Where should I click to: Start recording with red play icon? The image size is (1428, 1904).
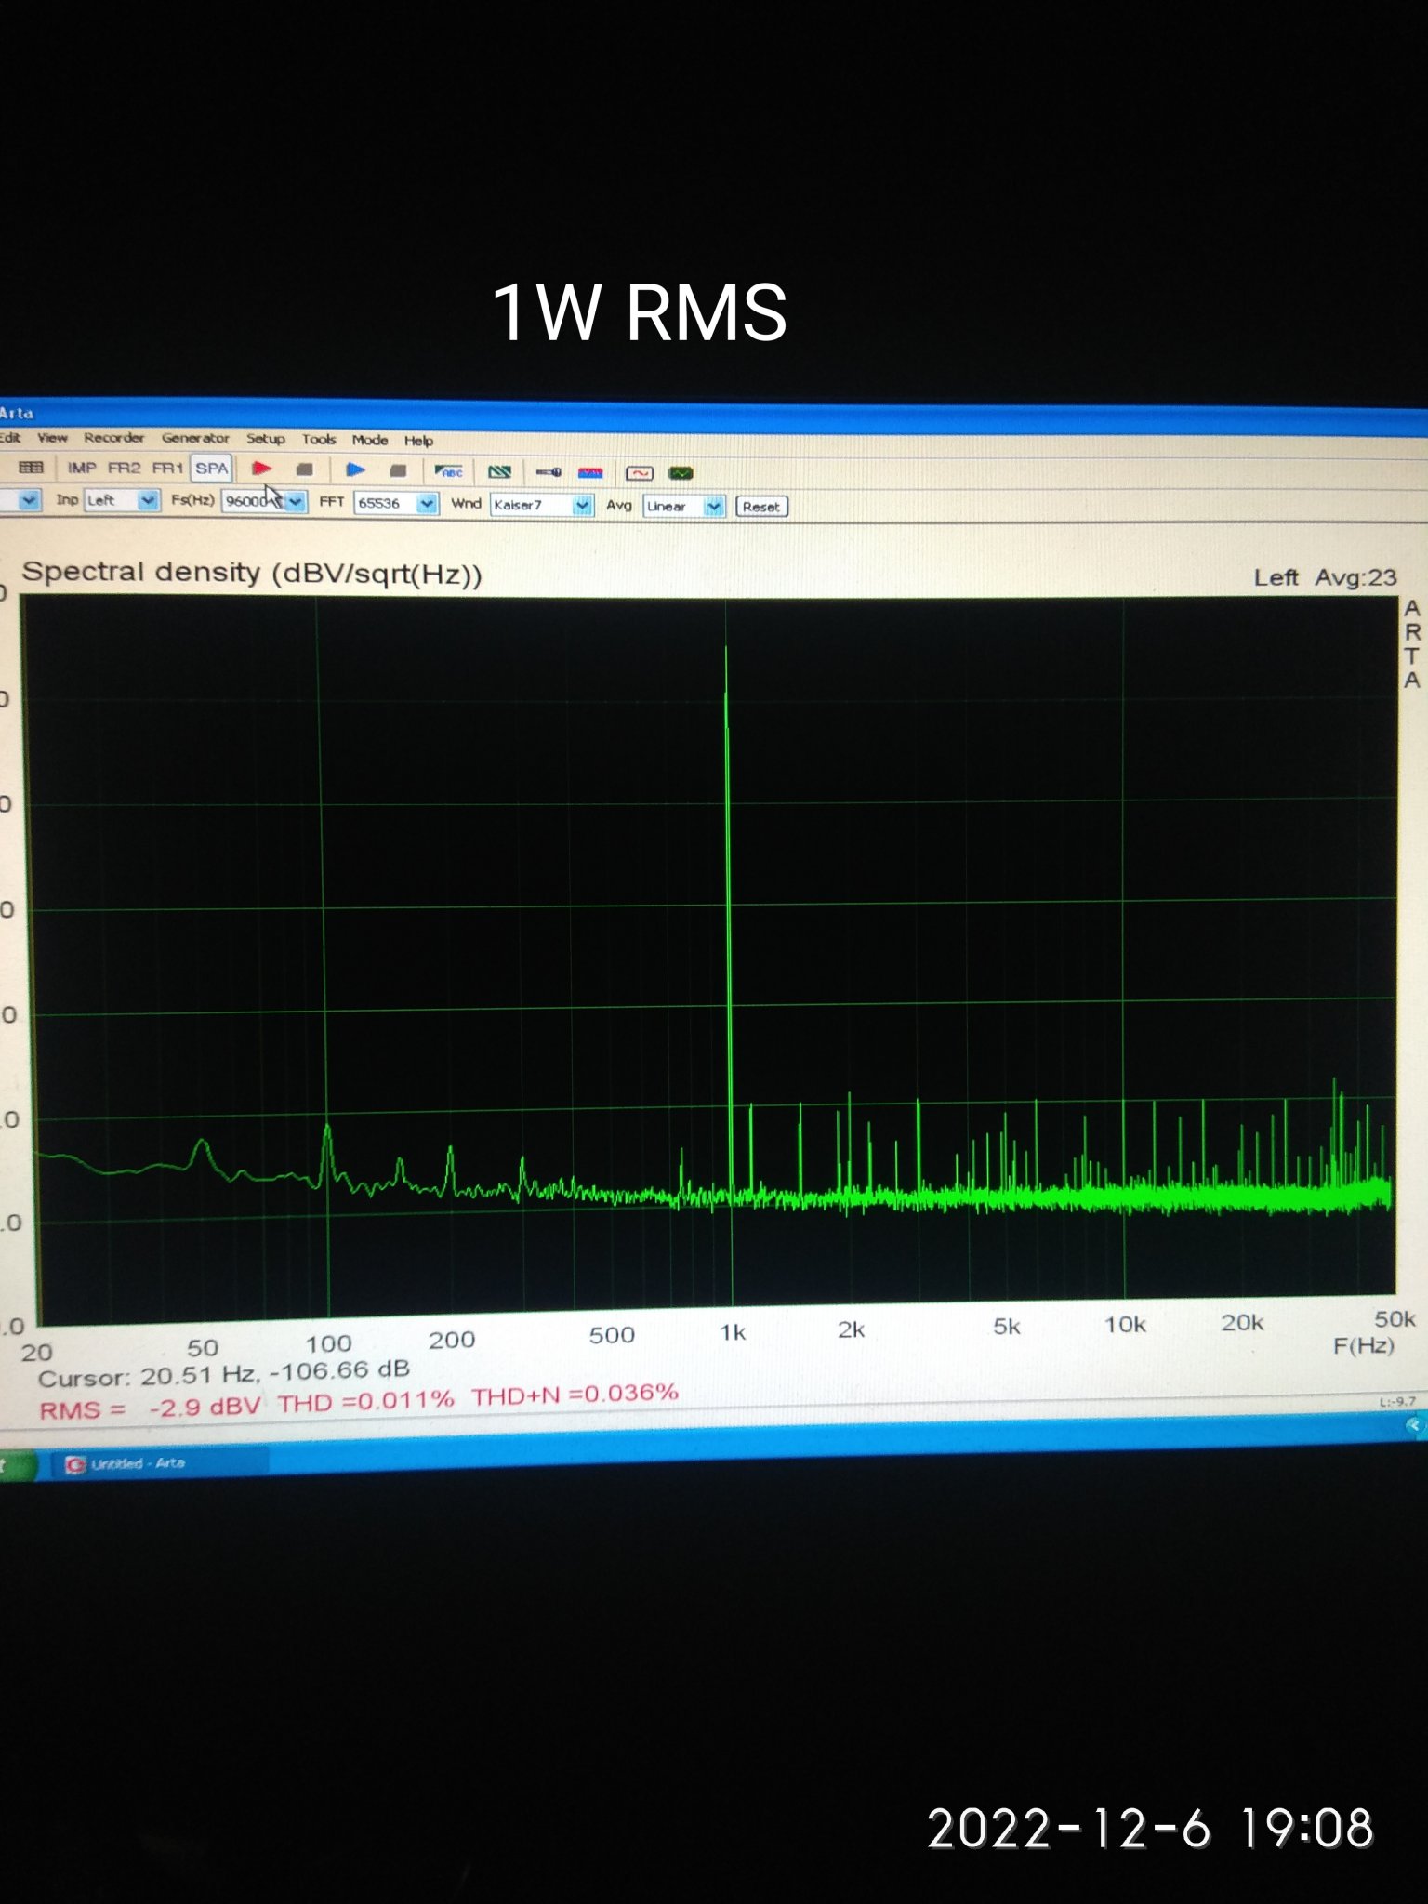262,469
